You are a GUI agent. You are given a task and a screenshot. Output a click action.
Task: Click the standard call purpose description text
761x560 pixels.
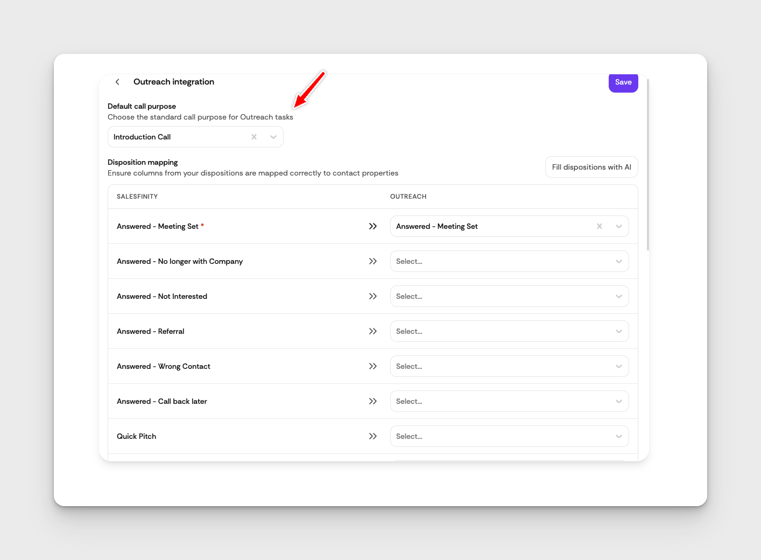pos(200,117)
